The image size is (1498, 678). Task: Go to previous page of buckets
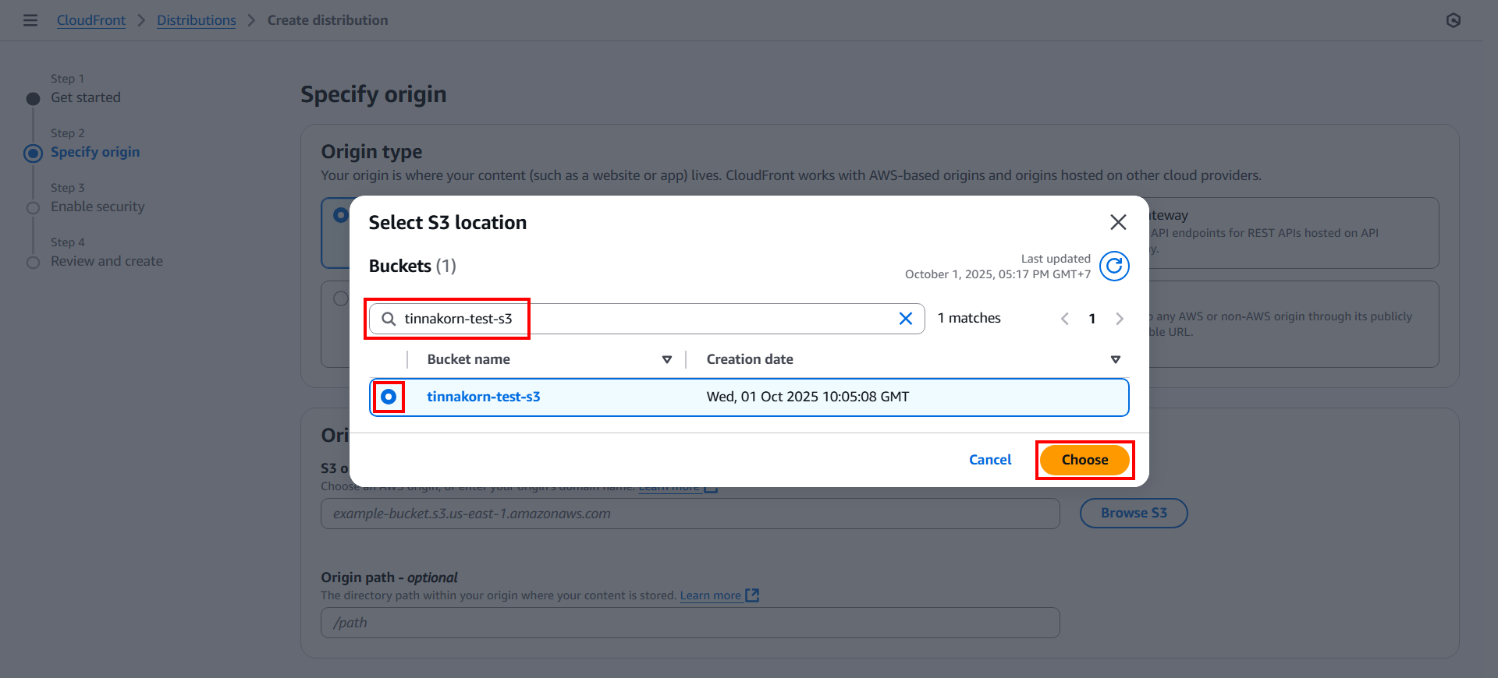tap(1065, 319)
